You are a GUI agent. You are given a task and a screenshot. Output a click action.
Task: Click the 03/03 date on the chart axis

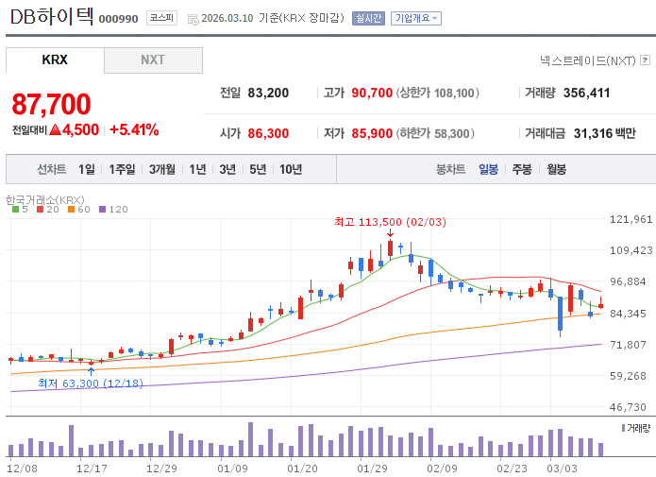point(562,468)
